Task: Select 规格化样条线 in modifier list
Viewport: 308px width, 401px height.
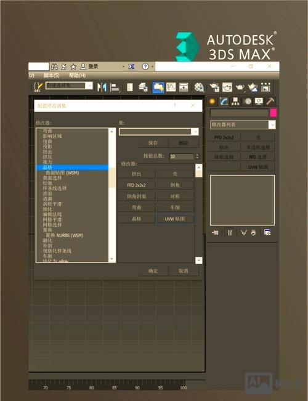Action: 57,251
